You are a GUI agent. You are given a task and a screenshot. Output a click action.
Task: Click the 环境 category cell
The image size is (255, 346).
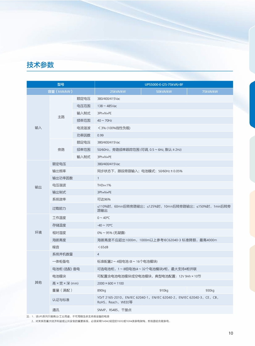(x=38, y=232)
